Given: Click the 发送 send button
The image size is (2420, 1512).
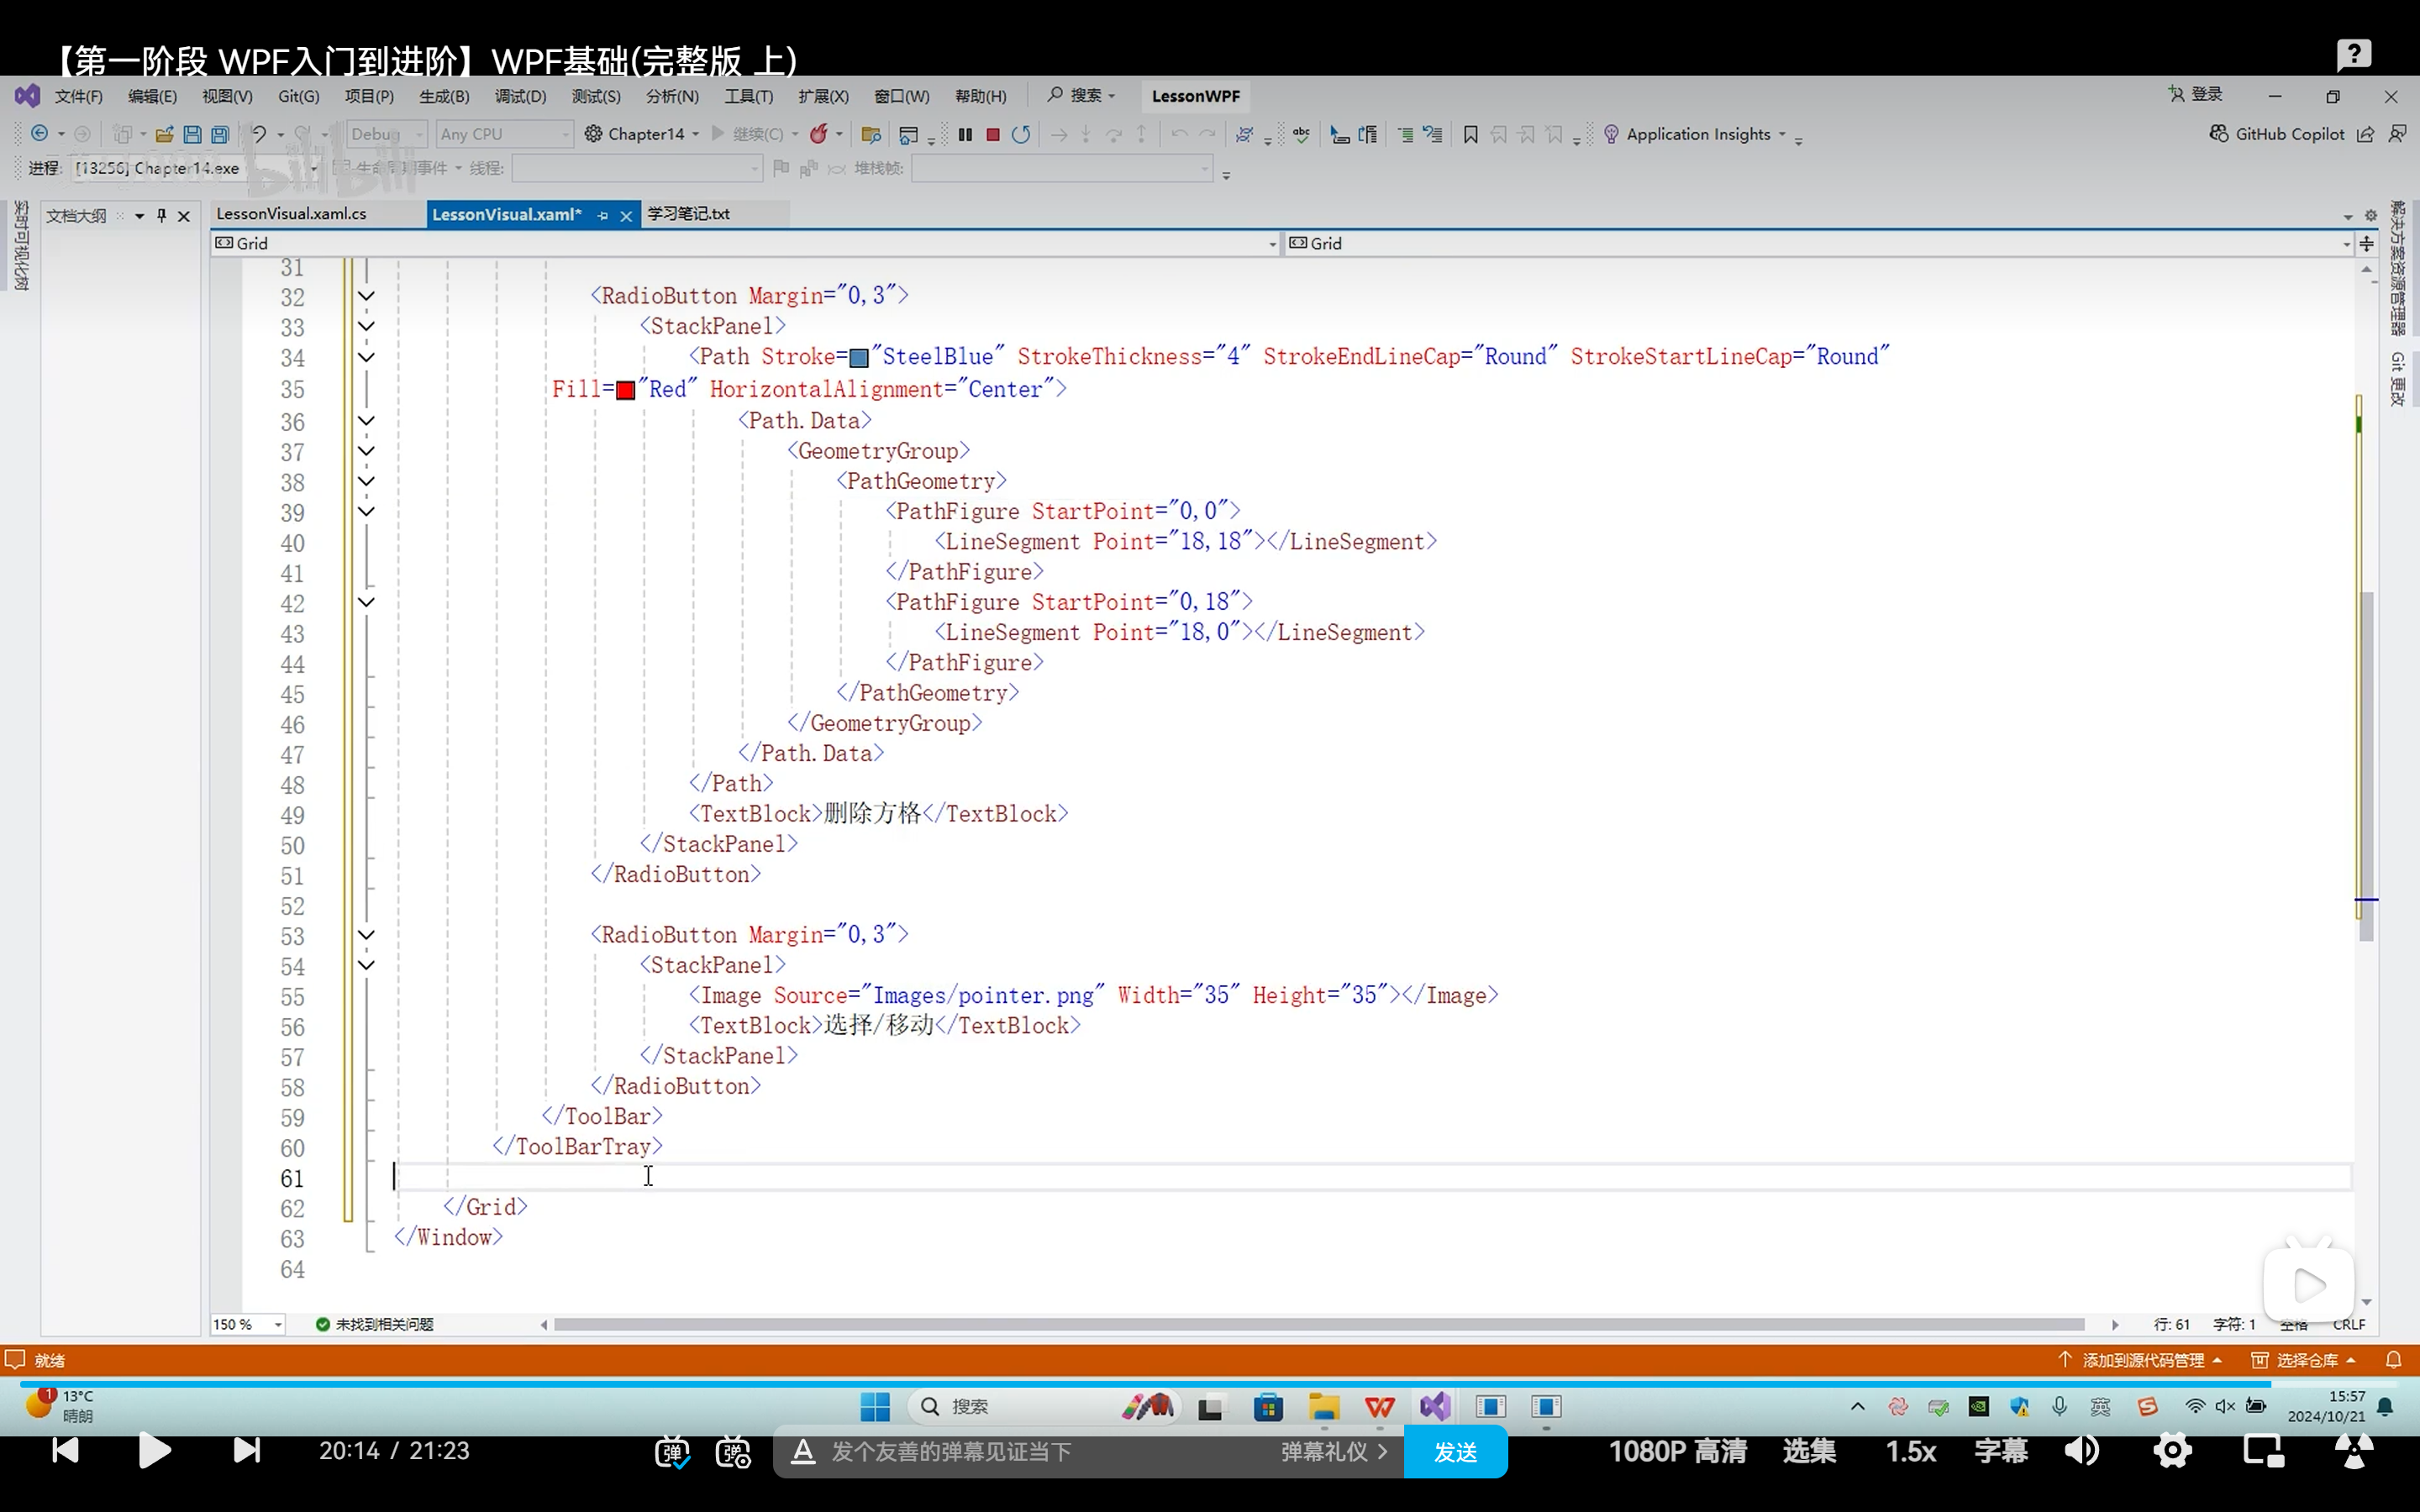Looking at the screenshot, I should [1455, 1452].
